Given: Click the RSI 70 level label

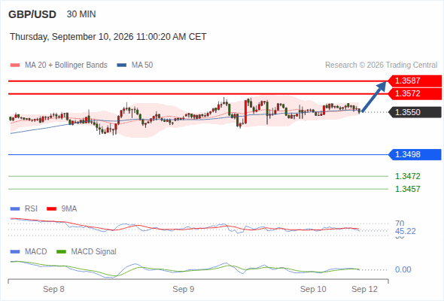Looking at the screenshot, I should (400, 223).
